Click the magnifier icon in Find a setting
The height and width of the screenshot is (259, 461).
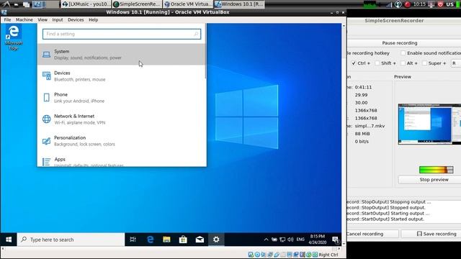(x=196, y=34)
